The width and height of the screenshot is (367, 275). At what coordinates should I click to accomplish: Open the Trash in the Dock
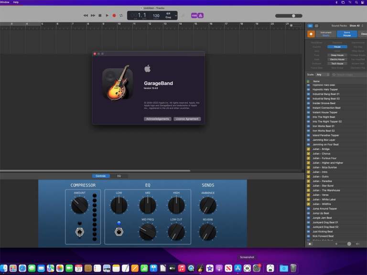(293, 268)
